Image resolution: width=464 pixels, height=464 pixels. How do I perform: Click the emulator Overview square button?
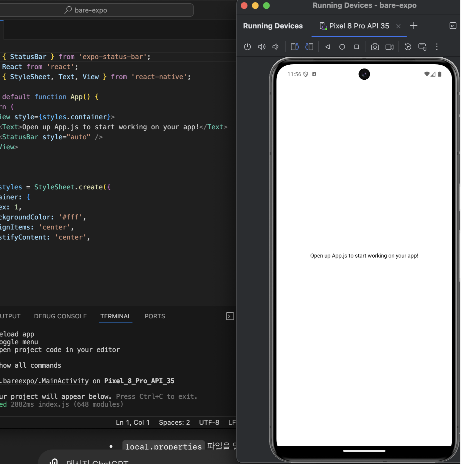pyautogui.click(x=356, y=47)
